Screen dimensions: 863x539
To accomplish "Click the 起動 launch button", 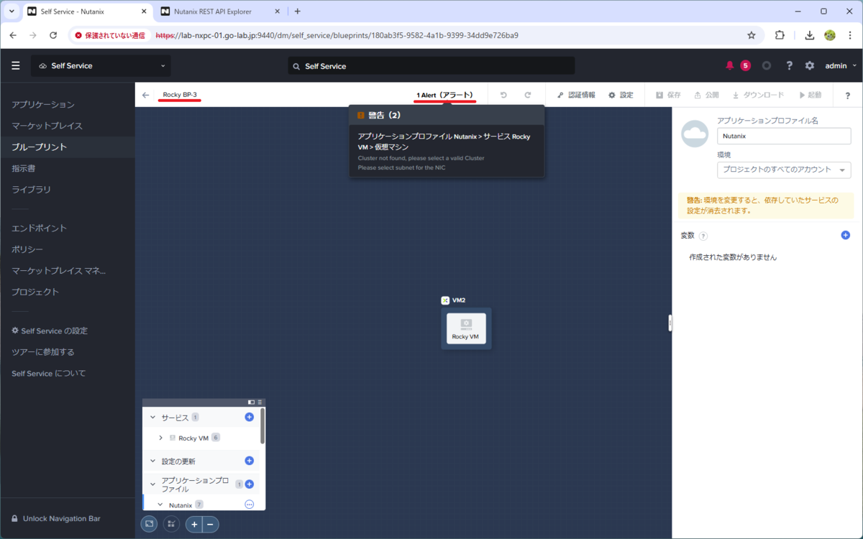I will click(810, 95).
